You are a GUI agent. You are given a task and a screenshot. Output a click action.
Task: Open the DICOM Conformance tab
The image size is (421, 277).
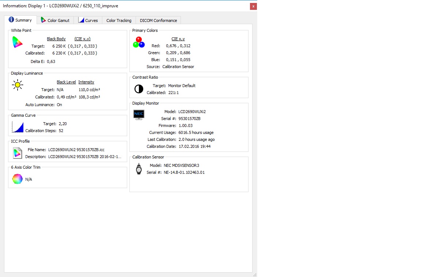[x=158, y=20]
